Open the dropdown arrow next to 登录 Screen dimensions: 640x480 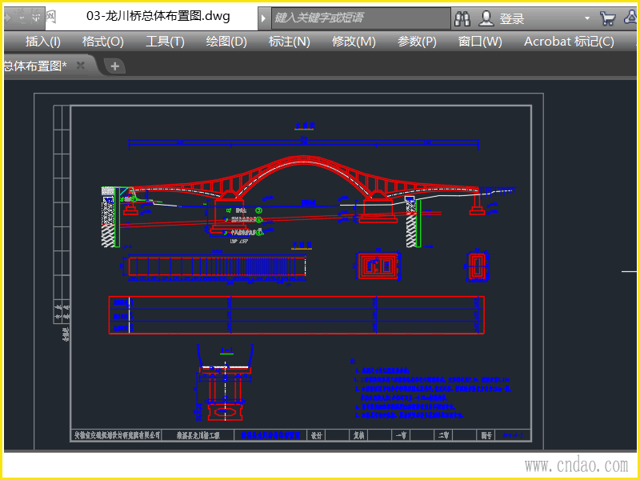click(586, 18)
